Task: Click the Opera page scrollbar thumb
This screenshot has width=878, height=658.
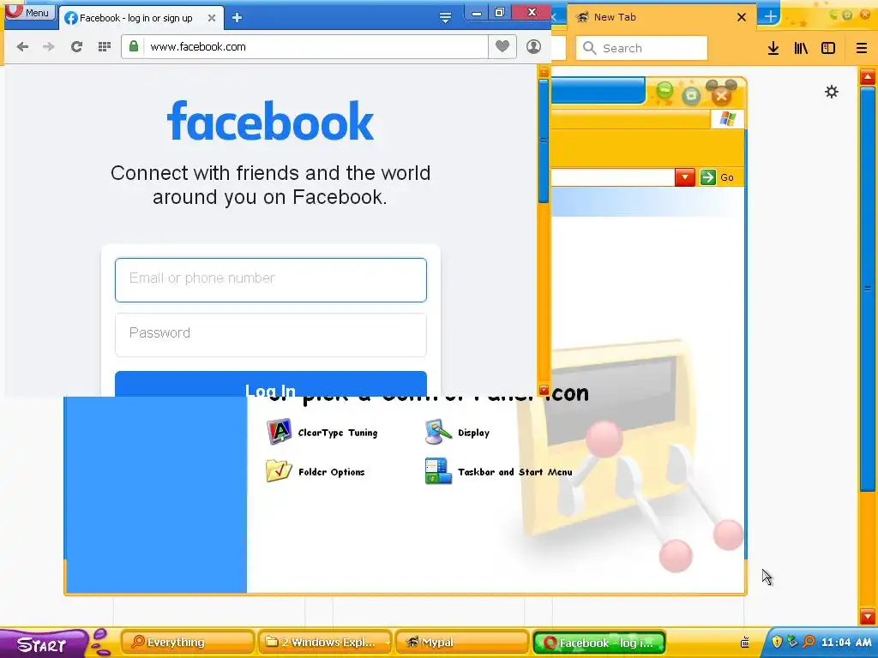Action: click(543, 141)
